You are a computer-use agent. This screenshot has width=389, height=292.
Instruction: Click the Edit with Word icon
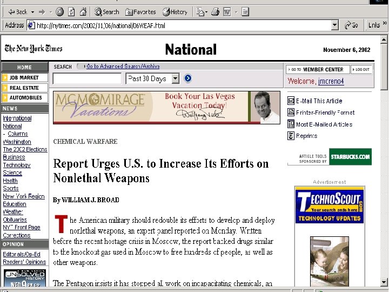[227, 12]
